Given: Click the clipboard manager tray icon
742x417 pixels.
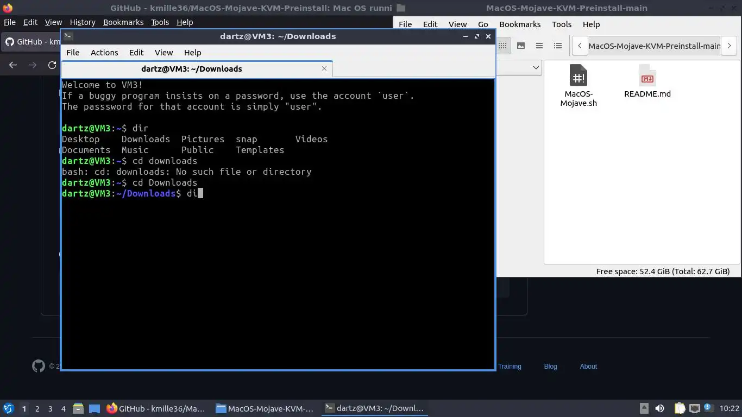Looking at the screenshot, I should (680, 408).
